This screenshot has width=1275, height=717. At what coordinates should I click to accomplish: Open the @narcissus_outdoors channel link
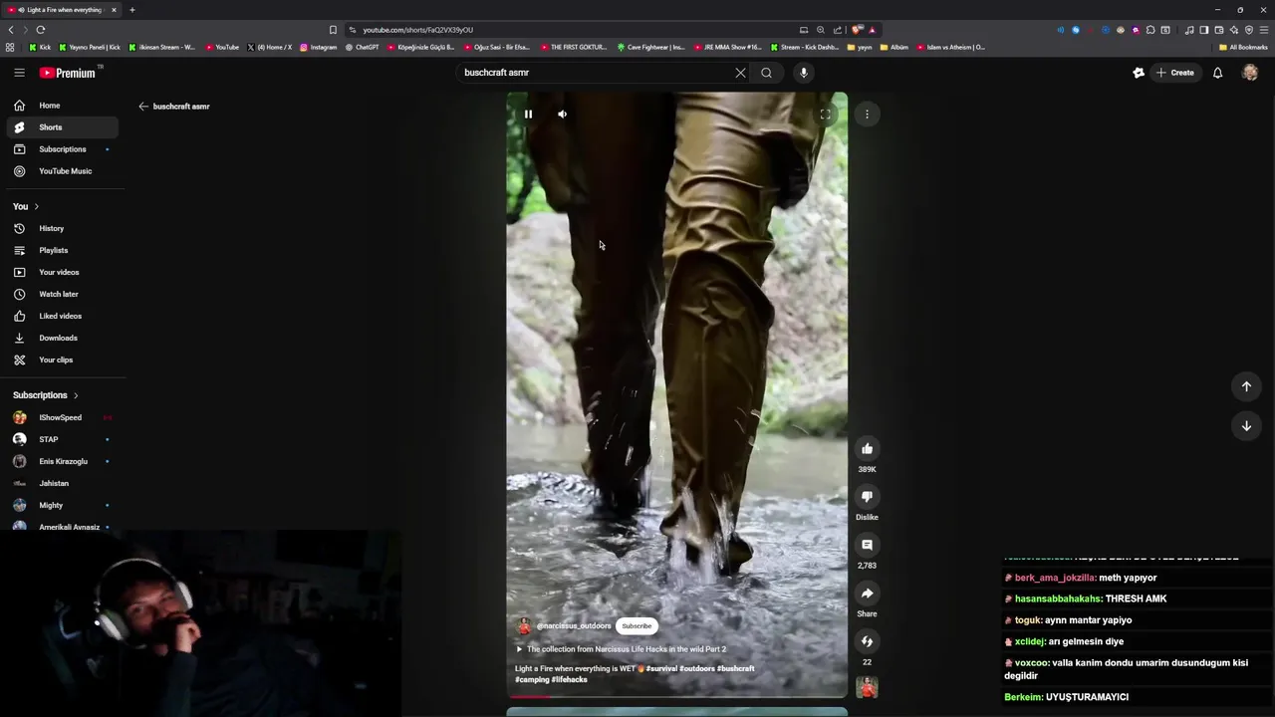click(x=574, y=626)
